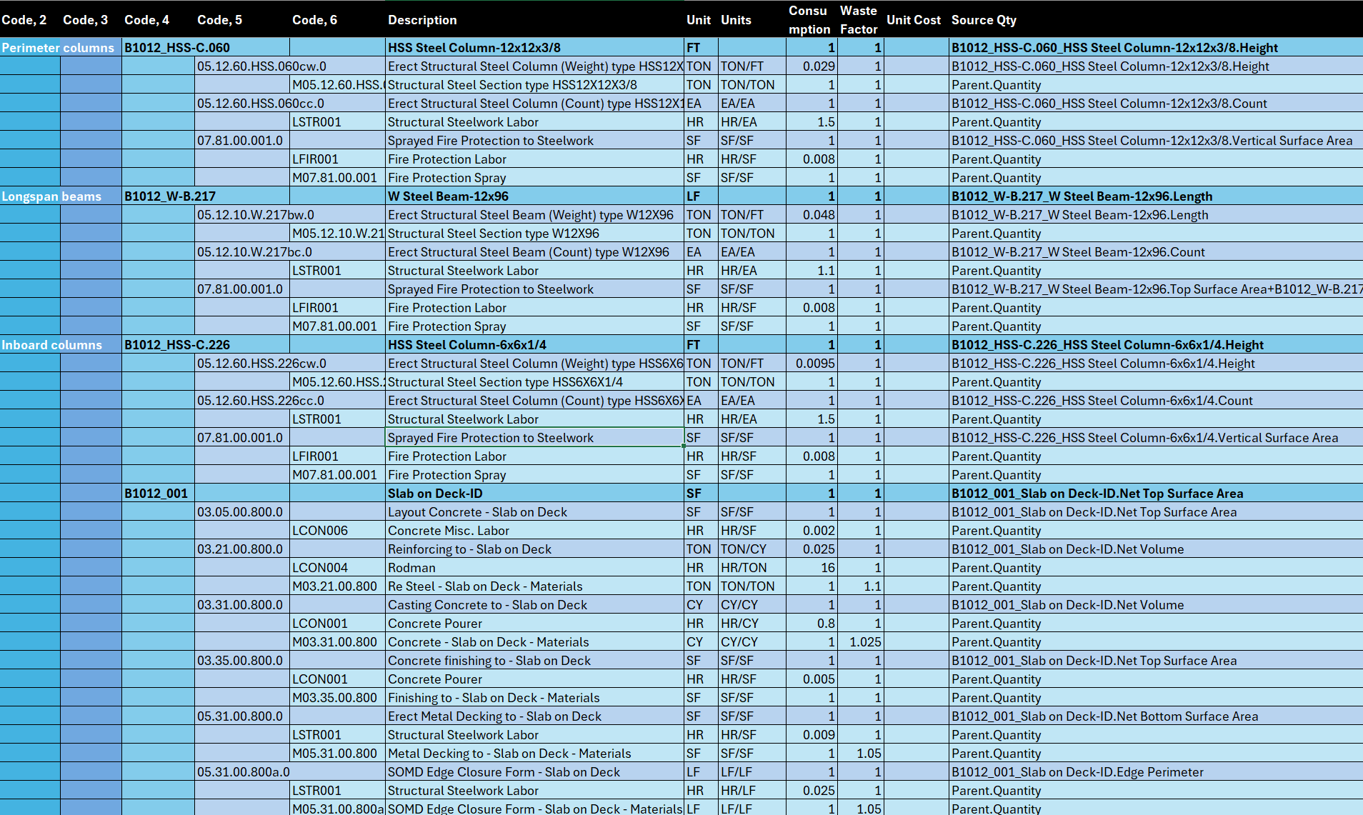The height and width of the screenshot is (815, 1363).
Task: Select consumption value 0.8 for Concrete Pourer
Action: (812, 624)
